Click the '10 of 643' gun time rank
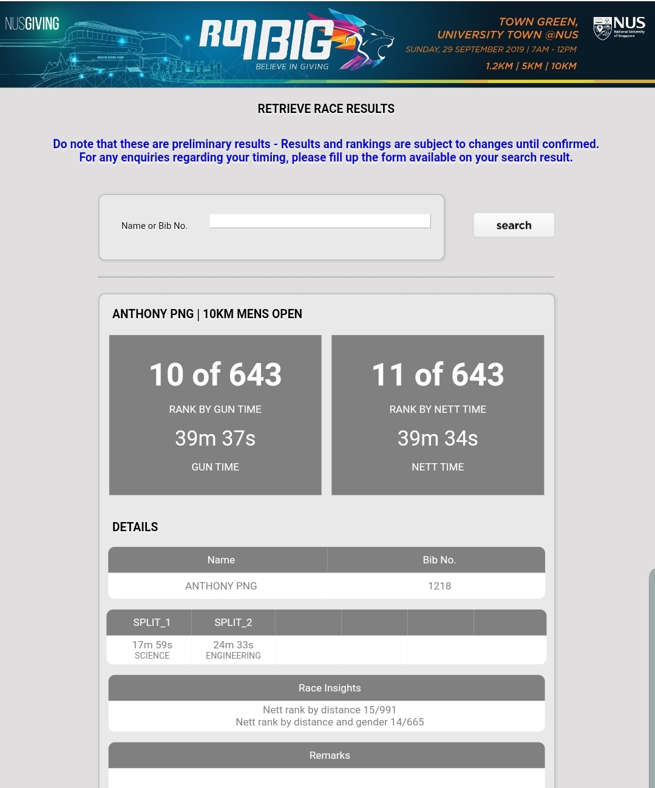 click(x=216, y=374)
